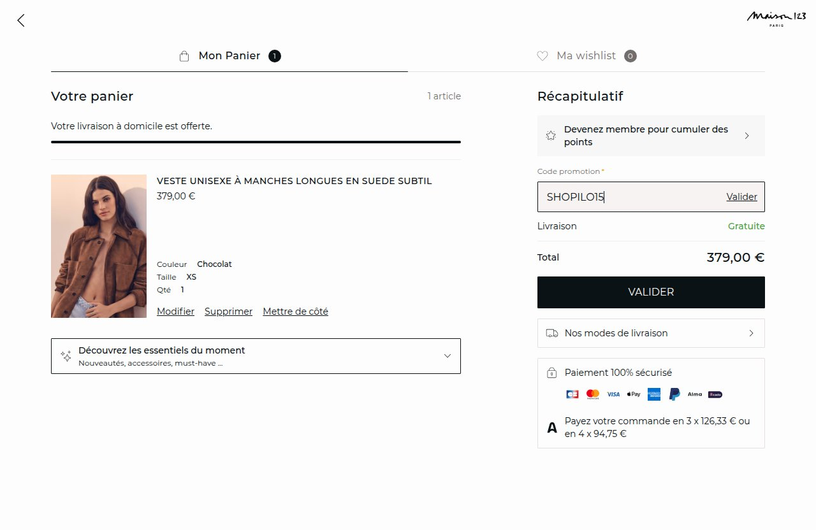Viewport: 816px width, 530px height.
Task: Click the star icon in membership banner
Action: [551, 136]
